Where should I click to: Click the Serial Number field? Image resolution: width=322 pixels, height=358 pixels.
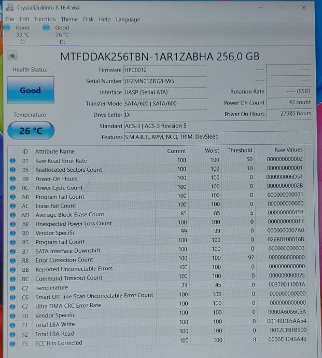coord(165,81)
